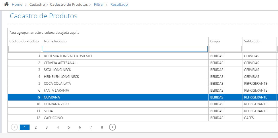Click the home house icon

pos(6,4)
